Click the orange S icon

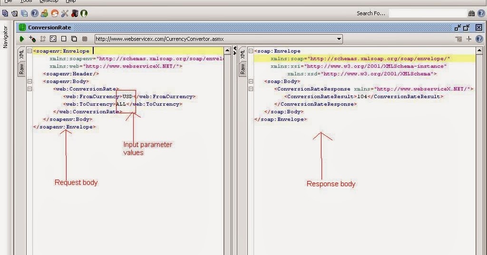tap(55, 13)
